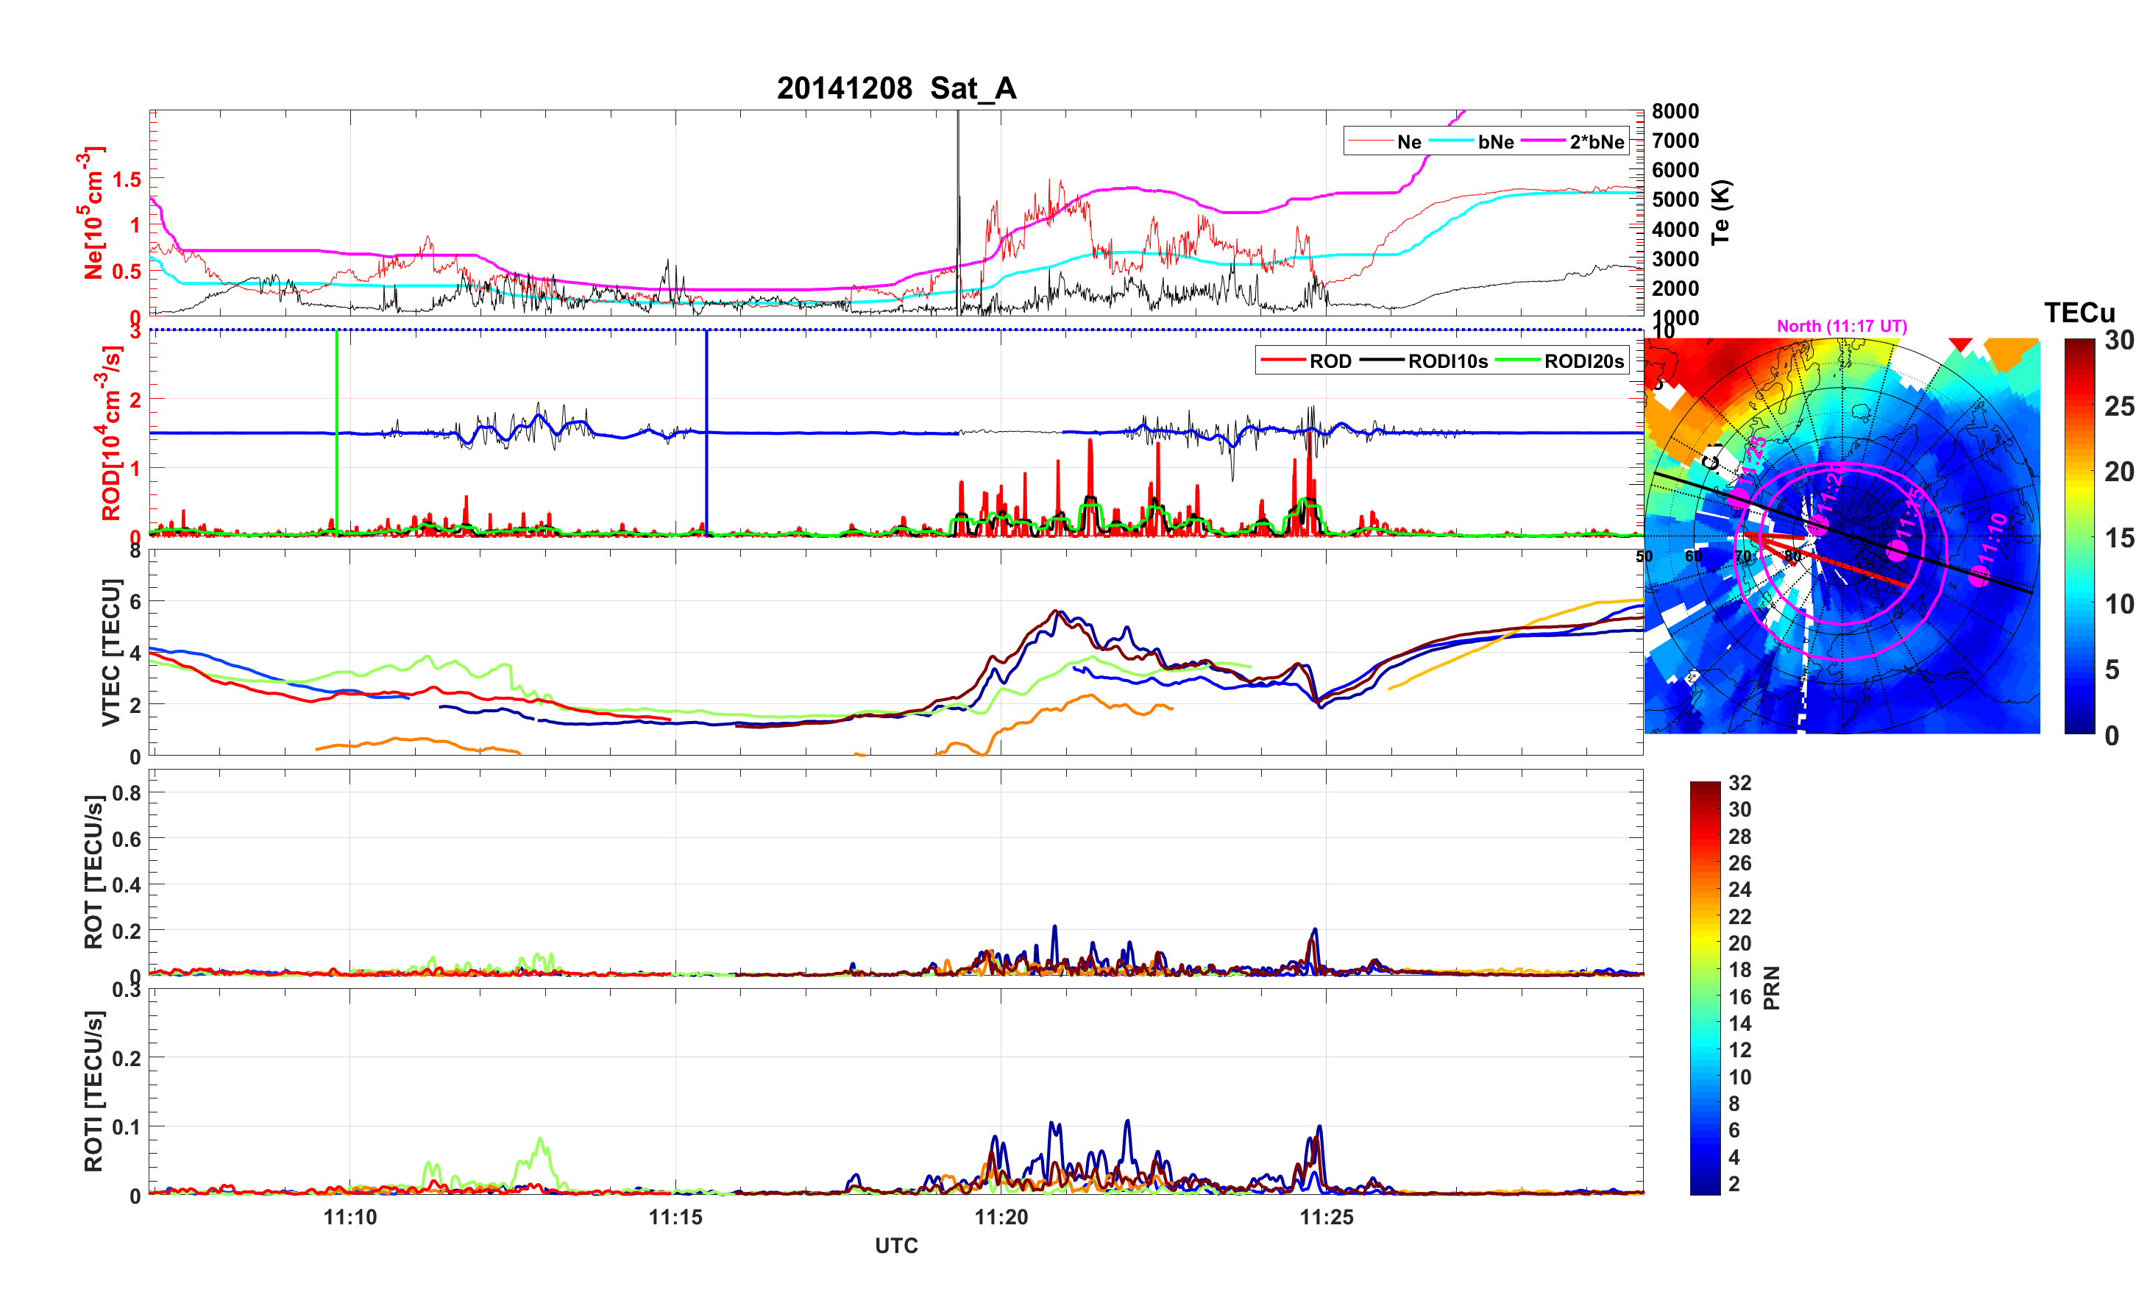Click the TECu colorbar next to the map
This screenshot has height=1292, width=2136.
tap(2079, 536)
